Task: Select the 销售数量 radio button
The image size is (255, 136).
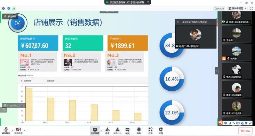Action: click(22, 81)
